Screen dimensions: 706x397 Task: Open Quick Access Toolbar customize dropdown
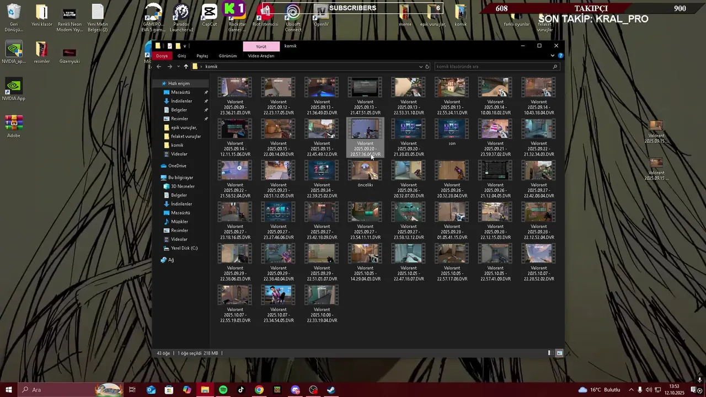[185, 46]
